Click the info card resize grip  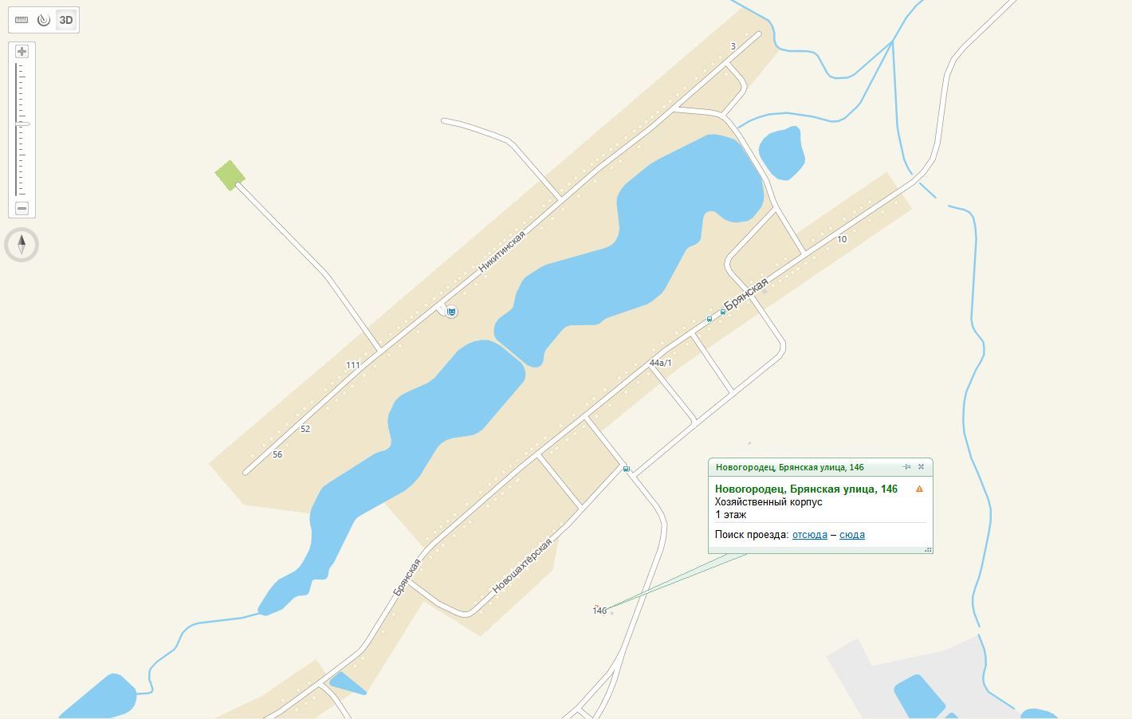928,549
